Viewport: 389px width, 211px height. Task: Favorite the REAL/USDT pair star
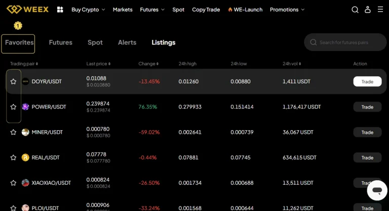(x=13, y=157)
